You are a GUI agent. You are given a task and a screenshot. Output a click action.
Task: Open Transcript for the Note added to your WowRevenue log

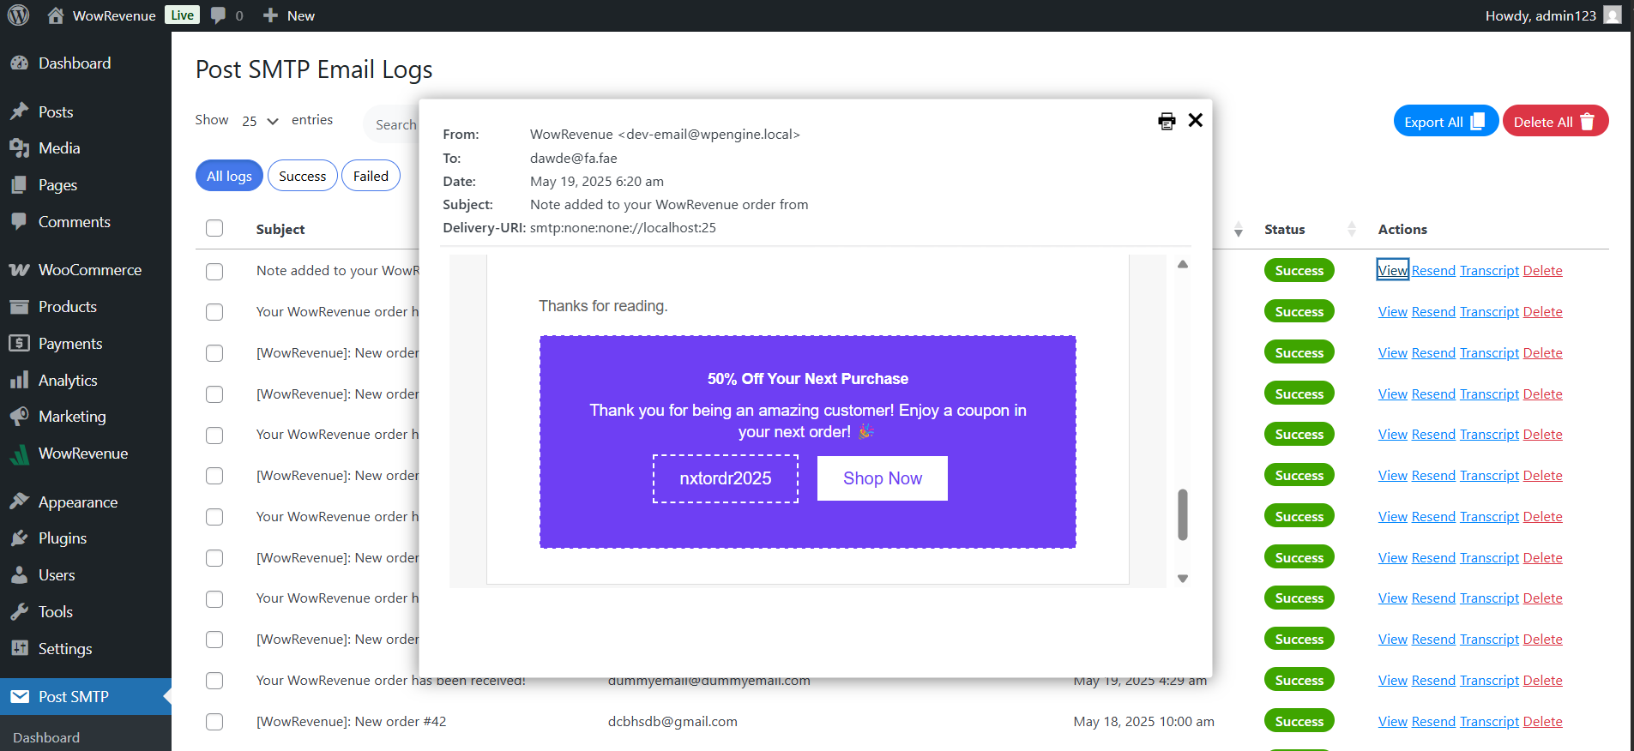coord(1489,270)
